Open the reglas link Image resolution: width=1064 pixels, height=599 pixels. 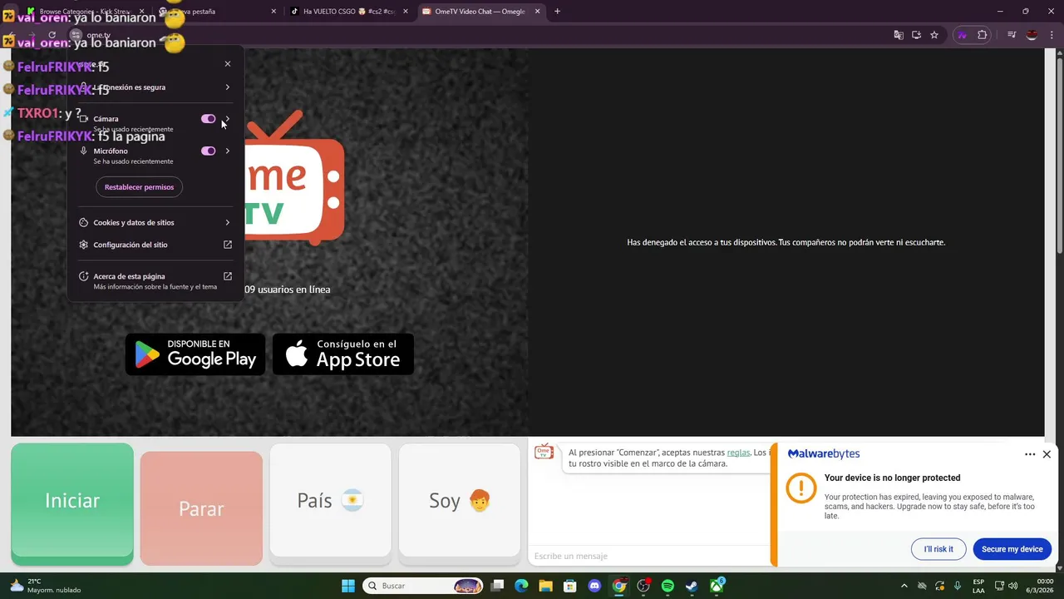(x=738, y=453)
